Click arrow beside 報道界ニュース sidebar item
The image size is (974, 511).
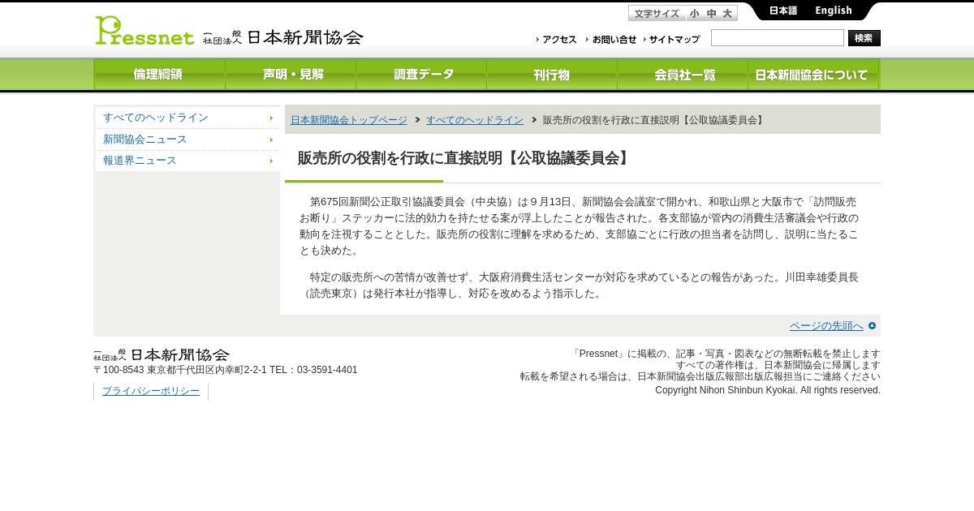[x=272, y=161]
